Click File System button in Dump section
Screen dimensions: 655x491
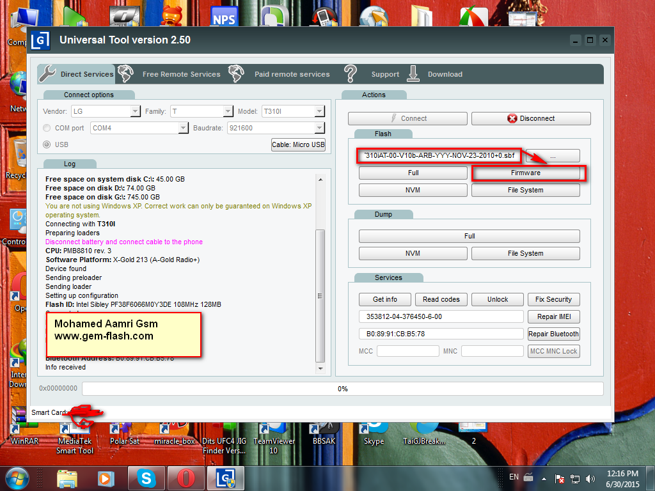(526, 253)
